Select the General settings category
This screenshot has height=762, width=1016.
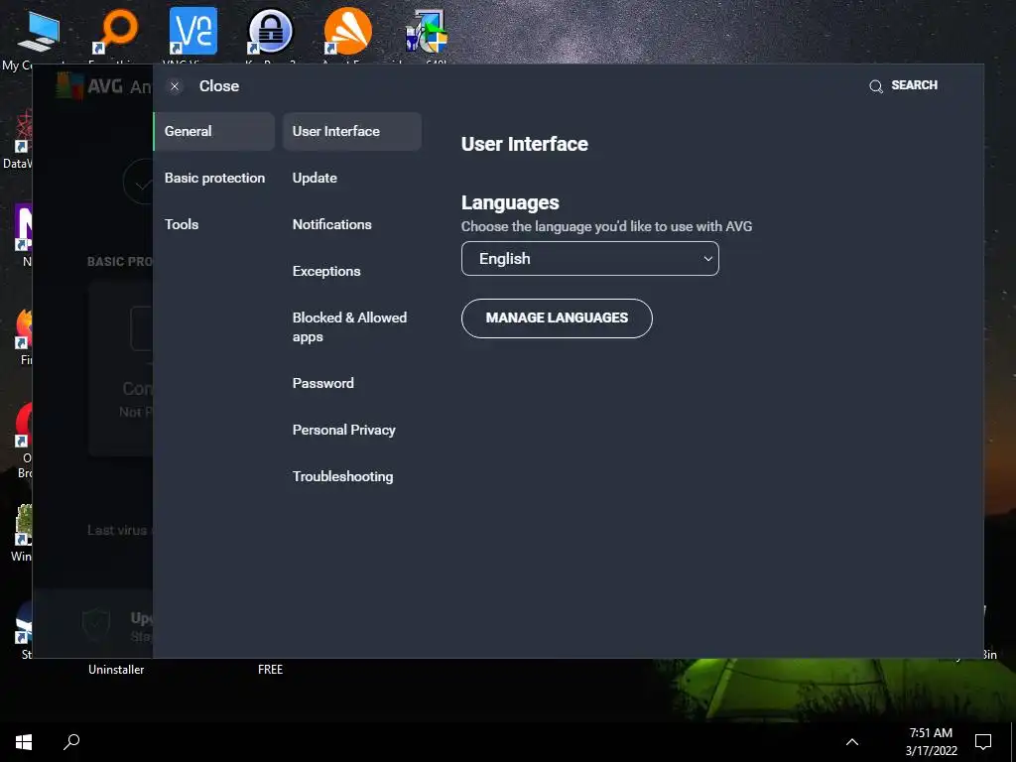[x=214, y=131]
